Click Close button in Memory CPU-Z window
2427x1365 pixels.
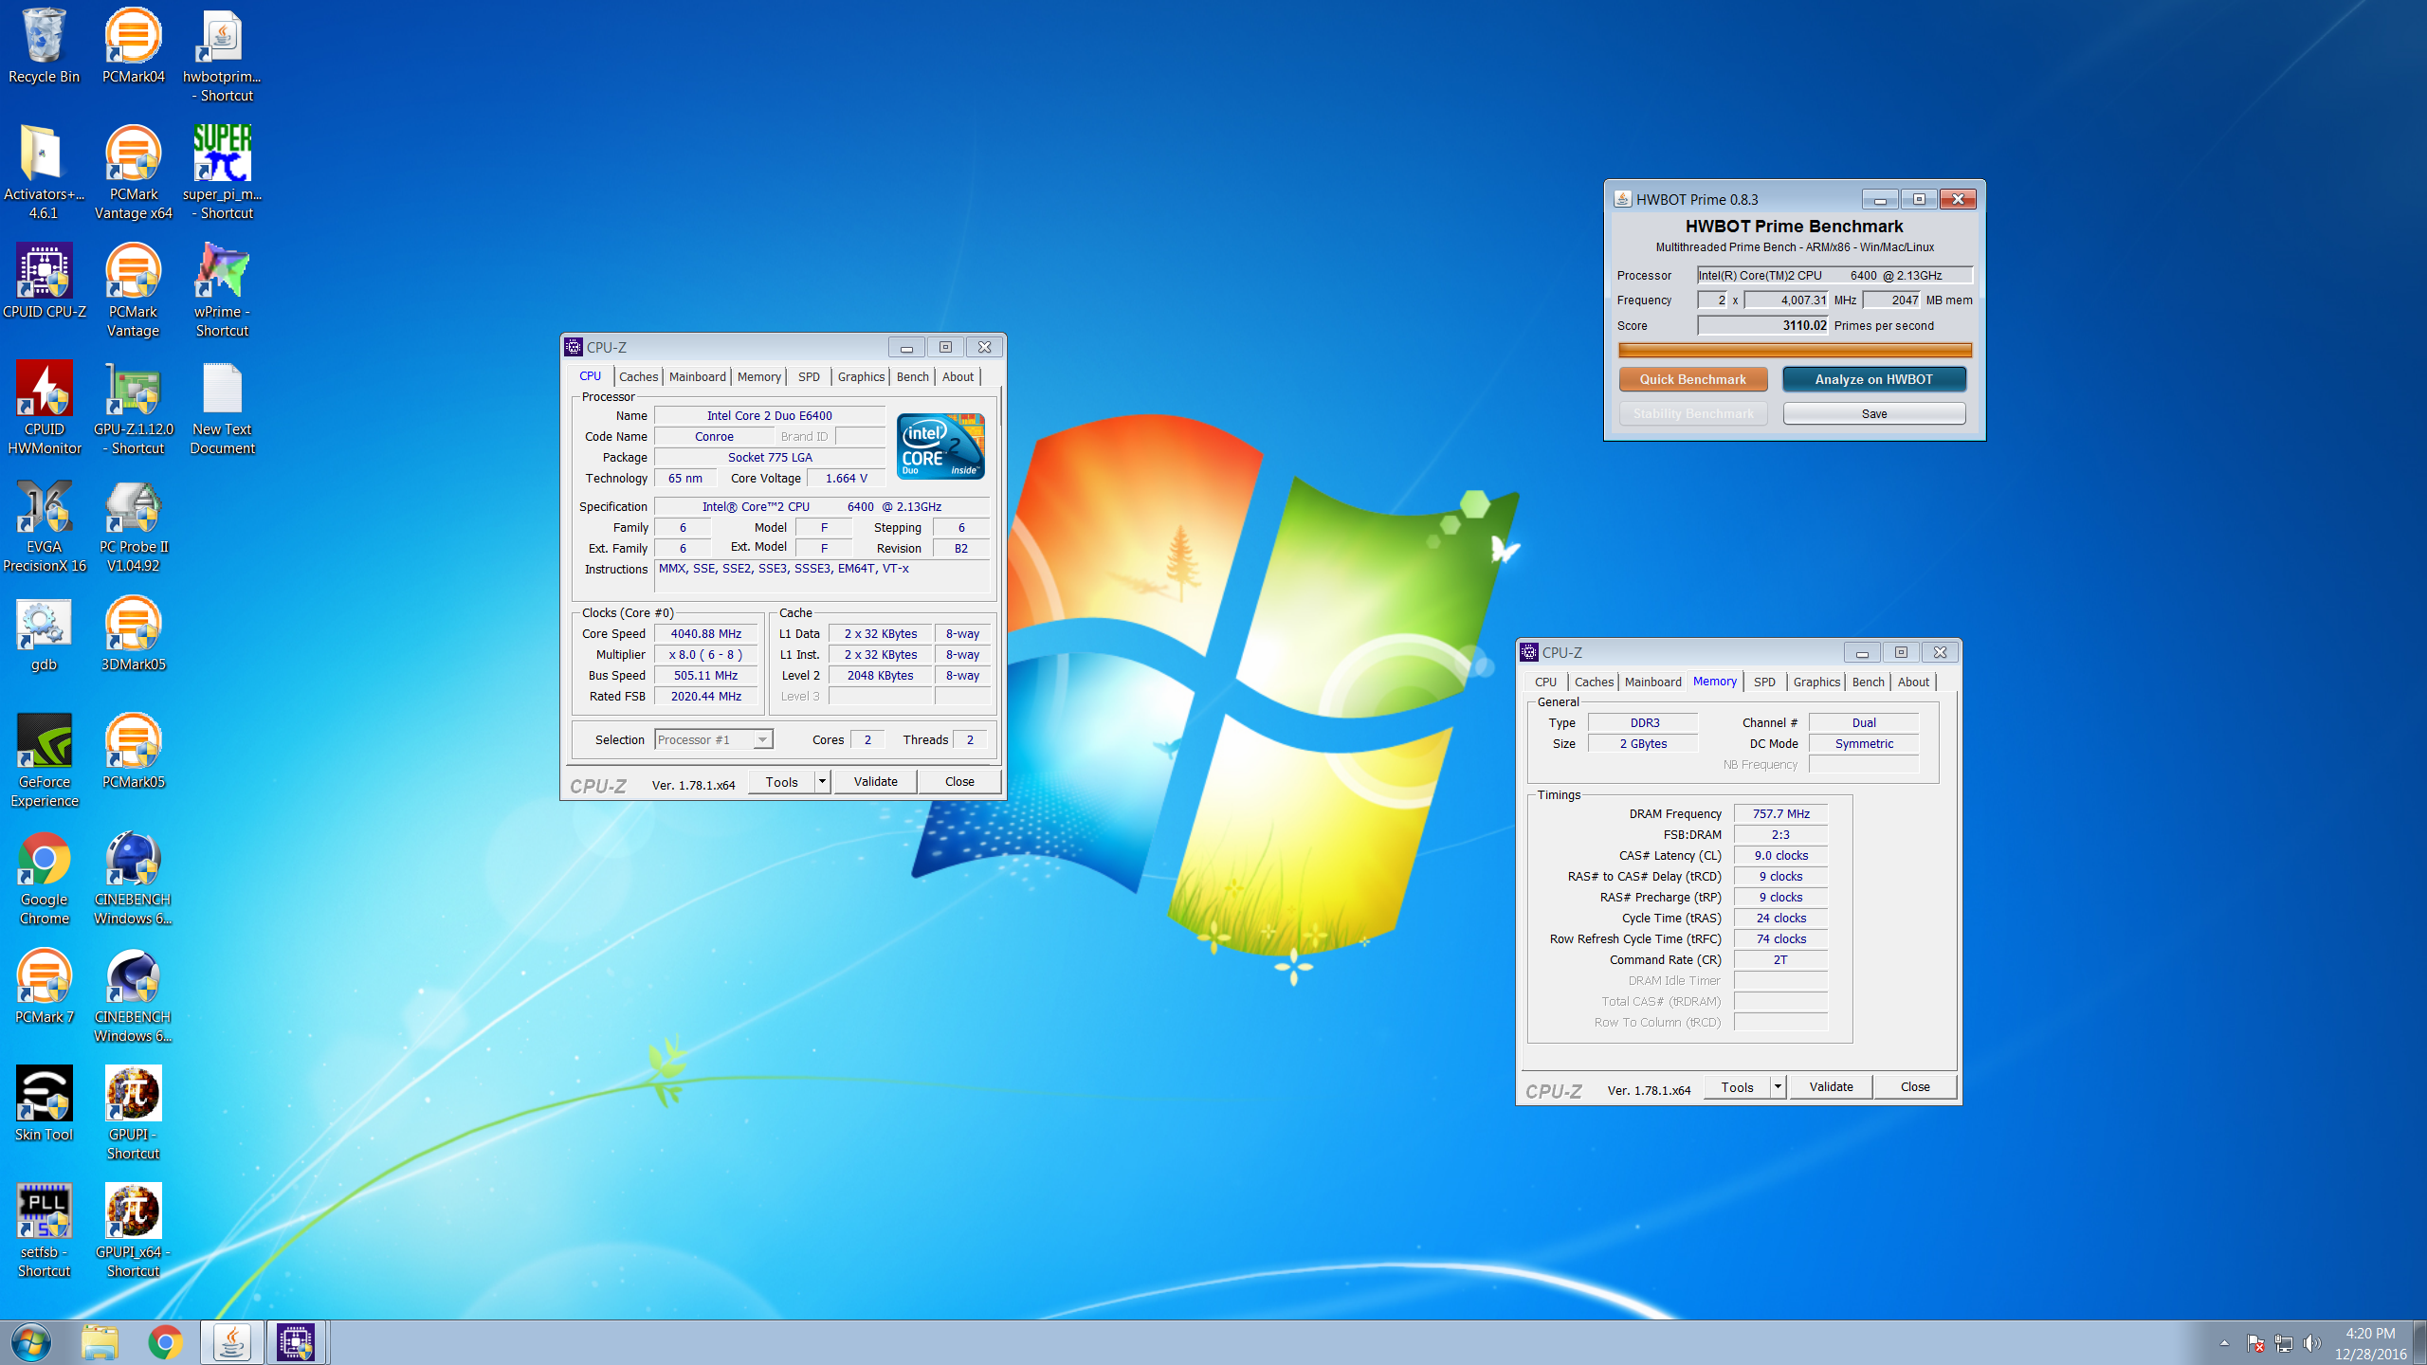(1915, 1086)
